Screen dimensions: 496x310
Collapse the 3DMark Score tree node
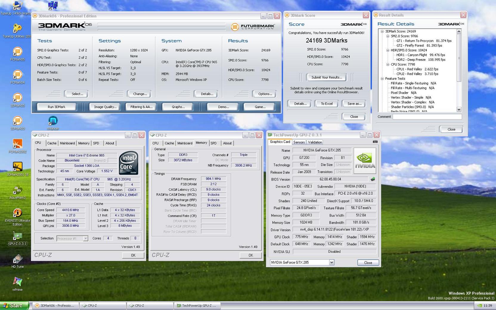(x=382, y=31)
